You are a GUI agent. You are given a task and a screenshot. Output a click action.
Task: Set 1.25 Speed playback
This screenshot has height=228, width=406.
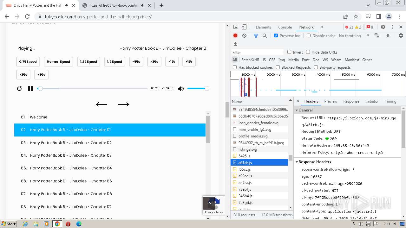[88, 62]
